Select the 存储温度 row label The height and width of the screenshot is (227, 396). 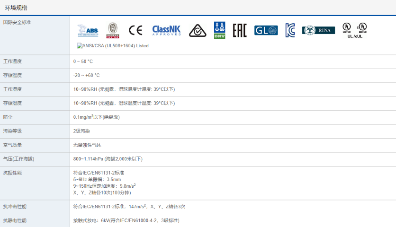click(12, 75)
